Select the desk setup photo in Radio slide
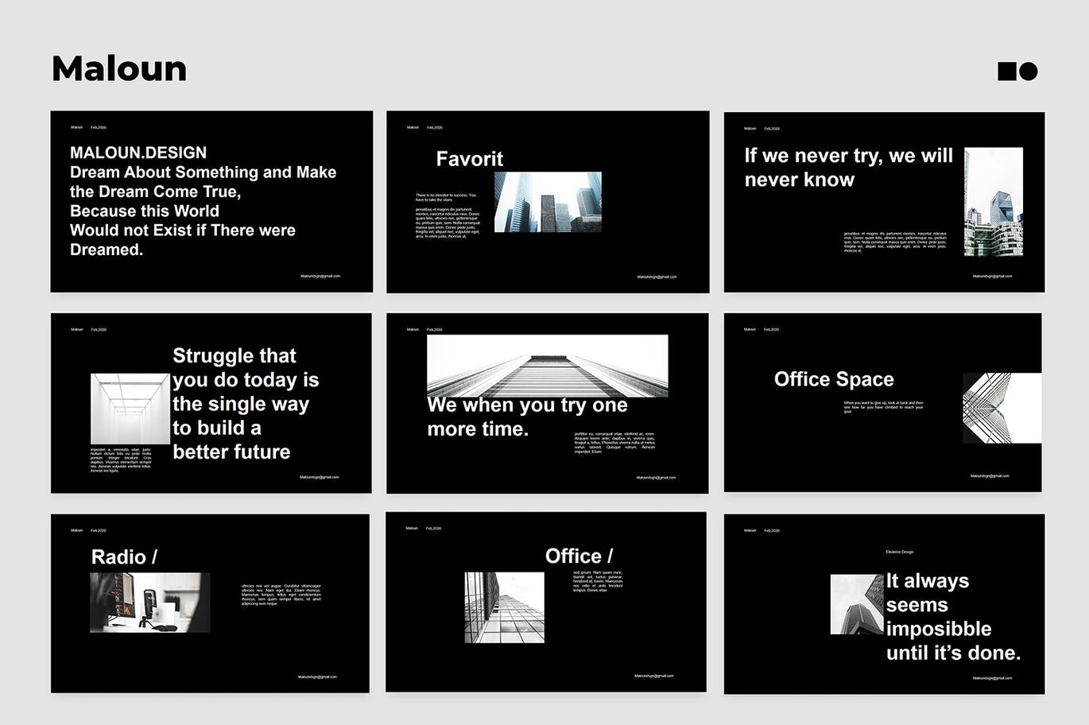The width and height of the screenshot is (1089, 725). 149,603
